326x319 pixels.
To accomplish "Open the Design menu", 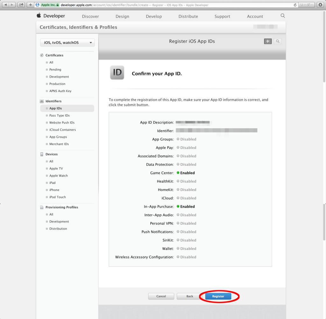I will click(122, 17).
